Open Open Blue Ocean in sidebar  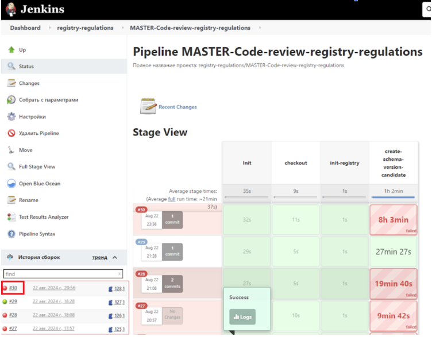[40, 183]
